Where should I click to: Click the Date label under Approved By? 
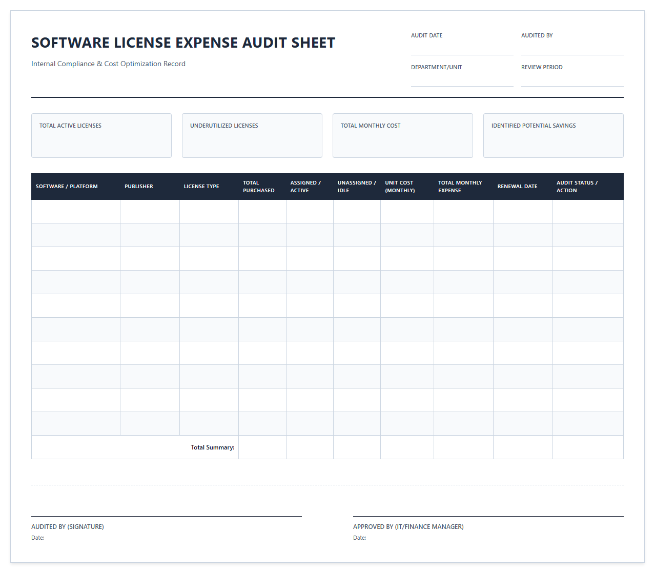(360, 538)
